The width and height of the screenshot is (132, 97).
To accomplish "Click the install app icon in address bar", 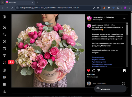I will click(94, 8).
